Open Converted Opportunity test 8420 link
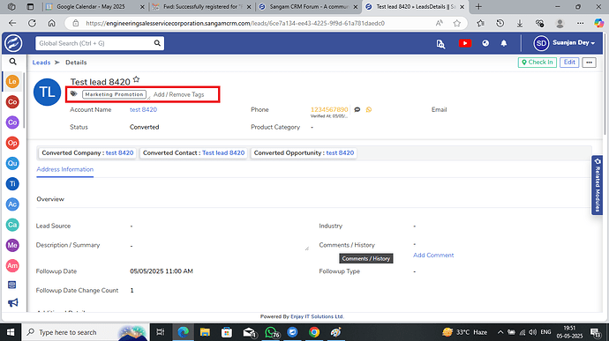 (x=340, y=152)
